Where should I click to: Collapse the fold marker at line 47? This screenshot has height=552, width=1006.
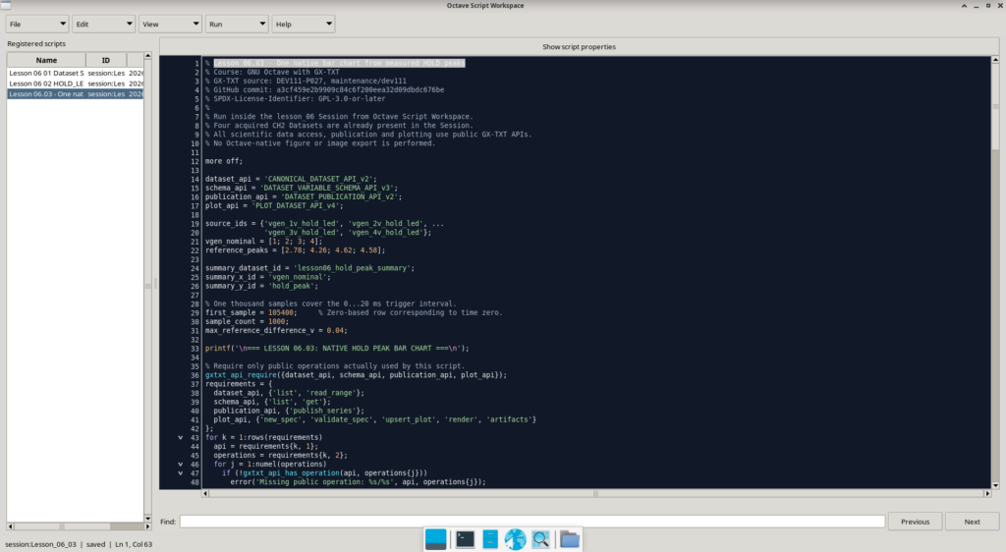pos(181,473)
